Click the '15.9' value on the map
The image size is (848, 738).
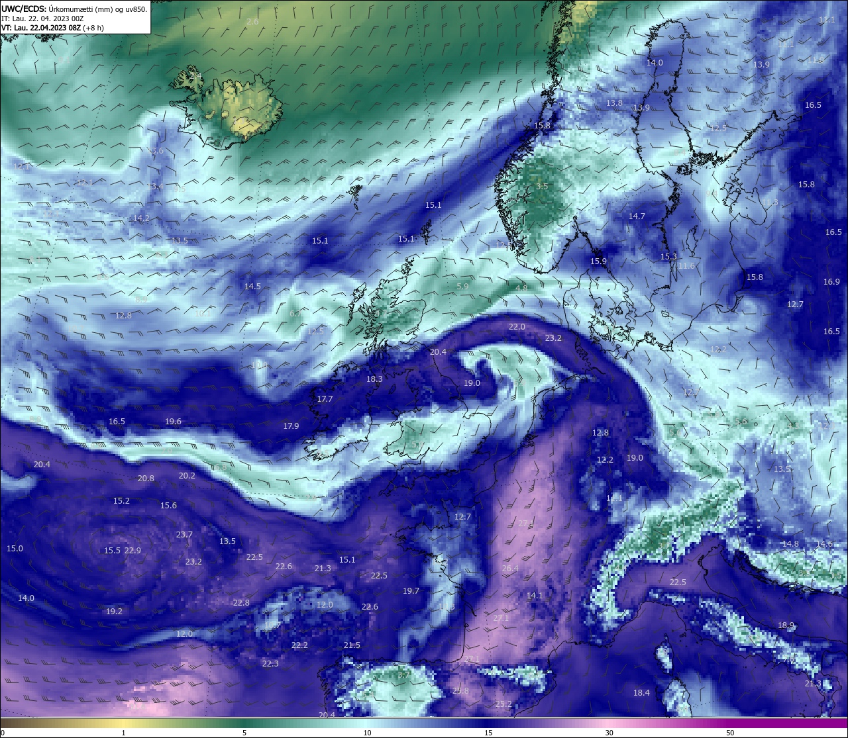point(598,261)
